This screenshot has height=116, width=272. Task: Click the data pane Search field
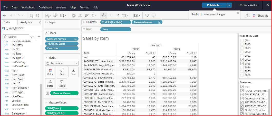[16, 37]
